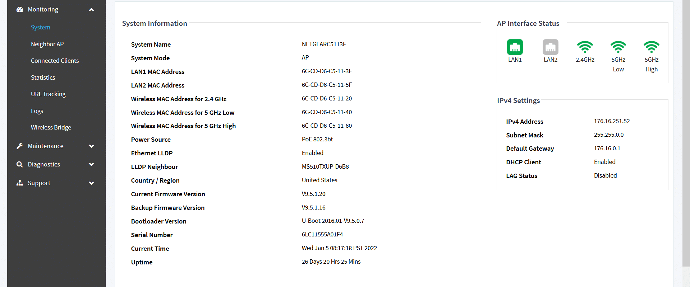Collapse the Monitoring menu chevron
This screenshot has width=690, height=287.
tap(91, 10)
